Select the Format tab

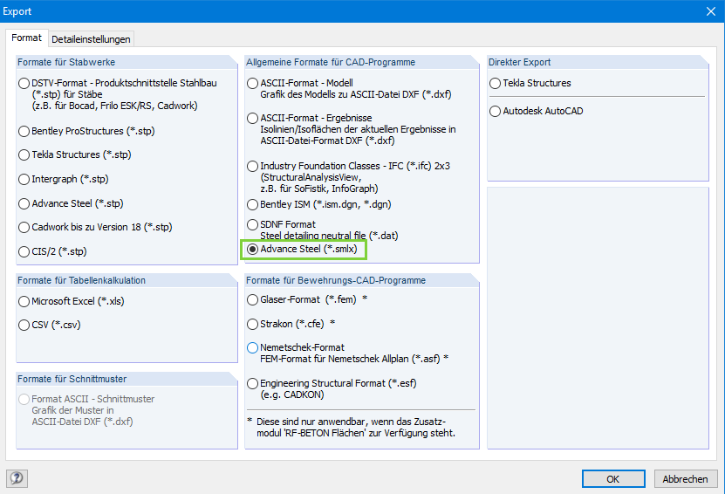pyautogui.click(x=26, y=38)
